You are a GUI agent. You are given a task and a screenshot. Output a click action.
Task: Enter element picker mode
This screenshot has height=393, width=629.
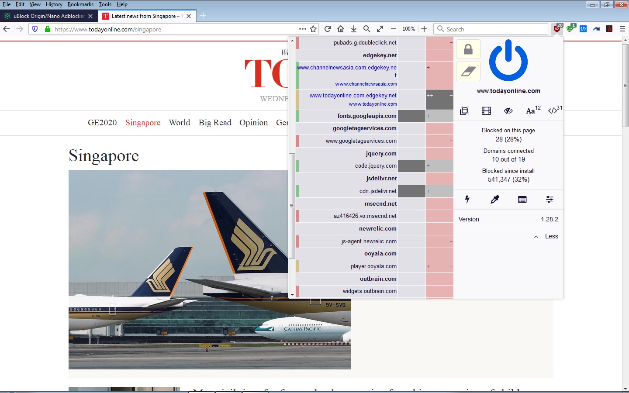(494, 200)
